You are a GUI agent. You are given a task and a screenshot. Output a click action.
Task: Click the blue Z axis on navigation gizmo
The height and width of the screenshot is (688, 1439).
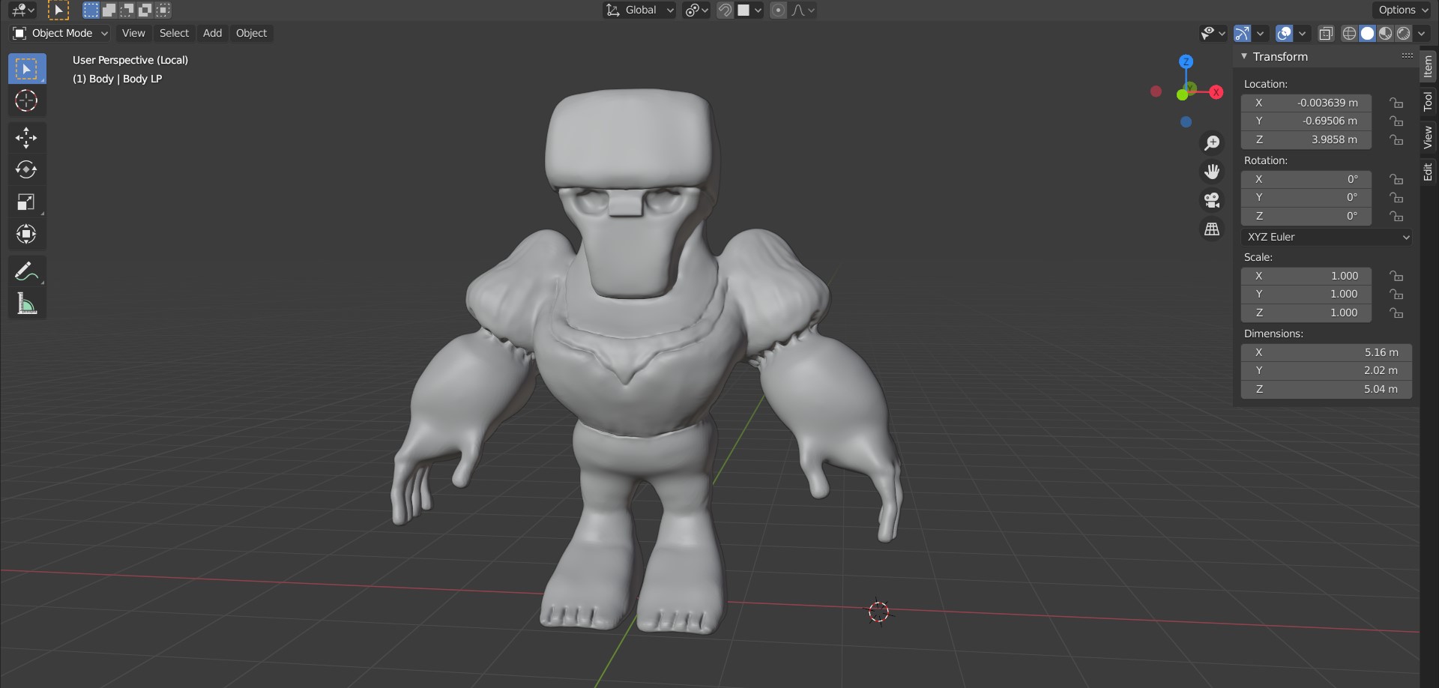[1186, 61]
